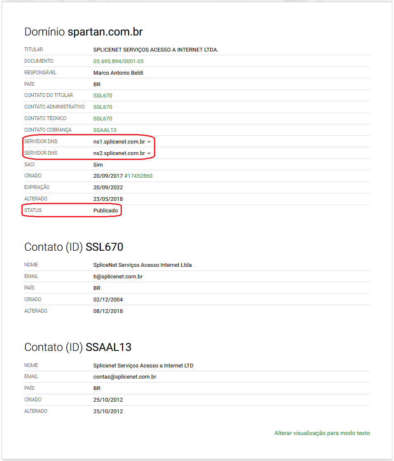The height and width of the screenshot is (461, 394).
Task: Switch visualization to text mode link
Action: (322, 433)
